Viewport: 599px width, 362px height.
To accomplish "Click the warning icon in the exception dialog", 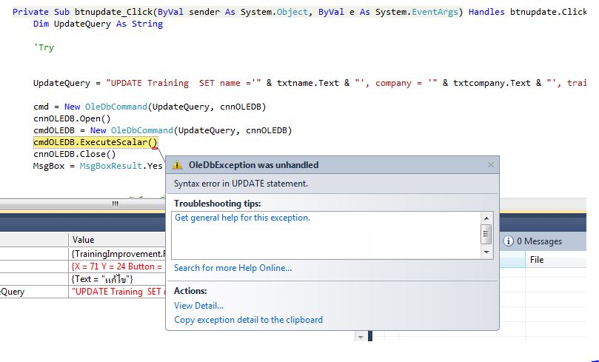I will (x=178, y=165).
